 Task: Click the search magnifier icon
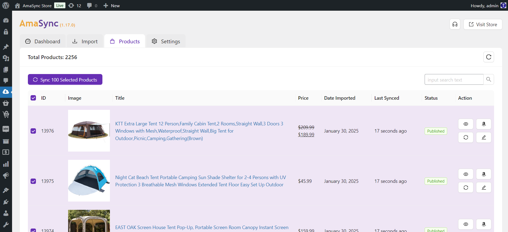click(488, 80)
